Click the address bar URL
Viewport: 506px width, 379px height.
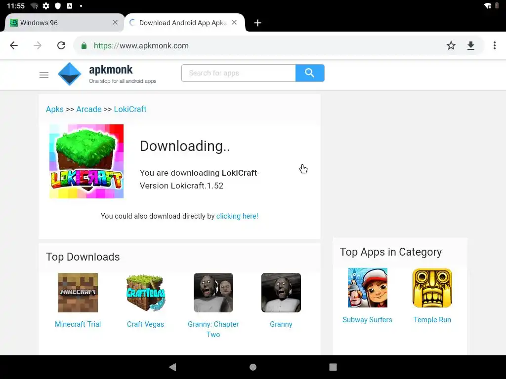[141, 46]
